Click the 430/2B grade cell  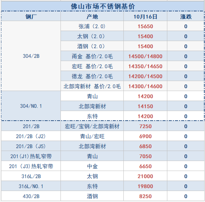click(31, 196)
